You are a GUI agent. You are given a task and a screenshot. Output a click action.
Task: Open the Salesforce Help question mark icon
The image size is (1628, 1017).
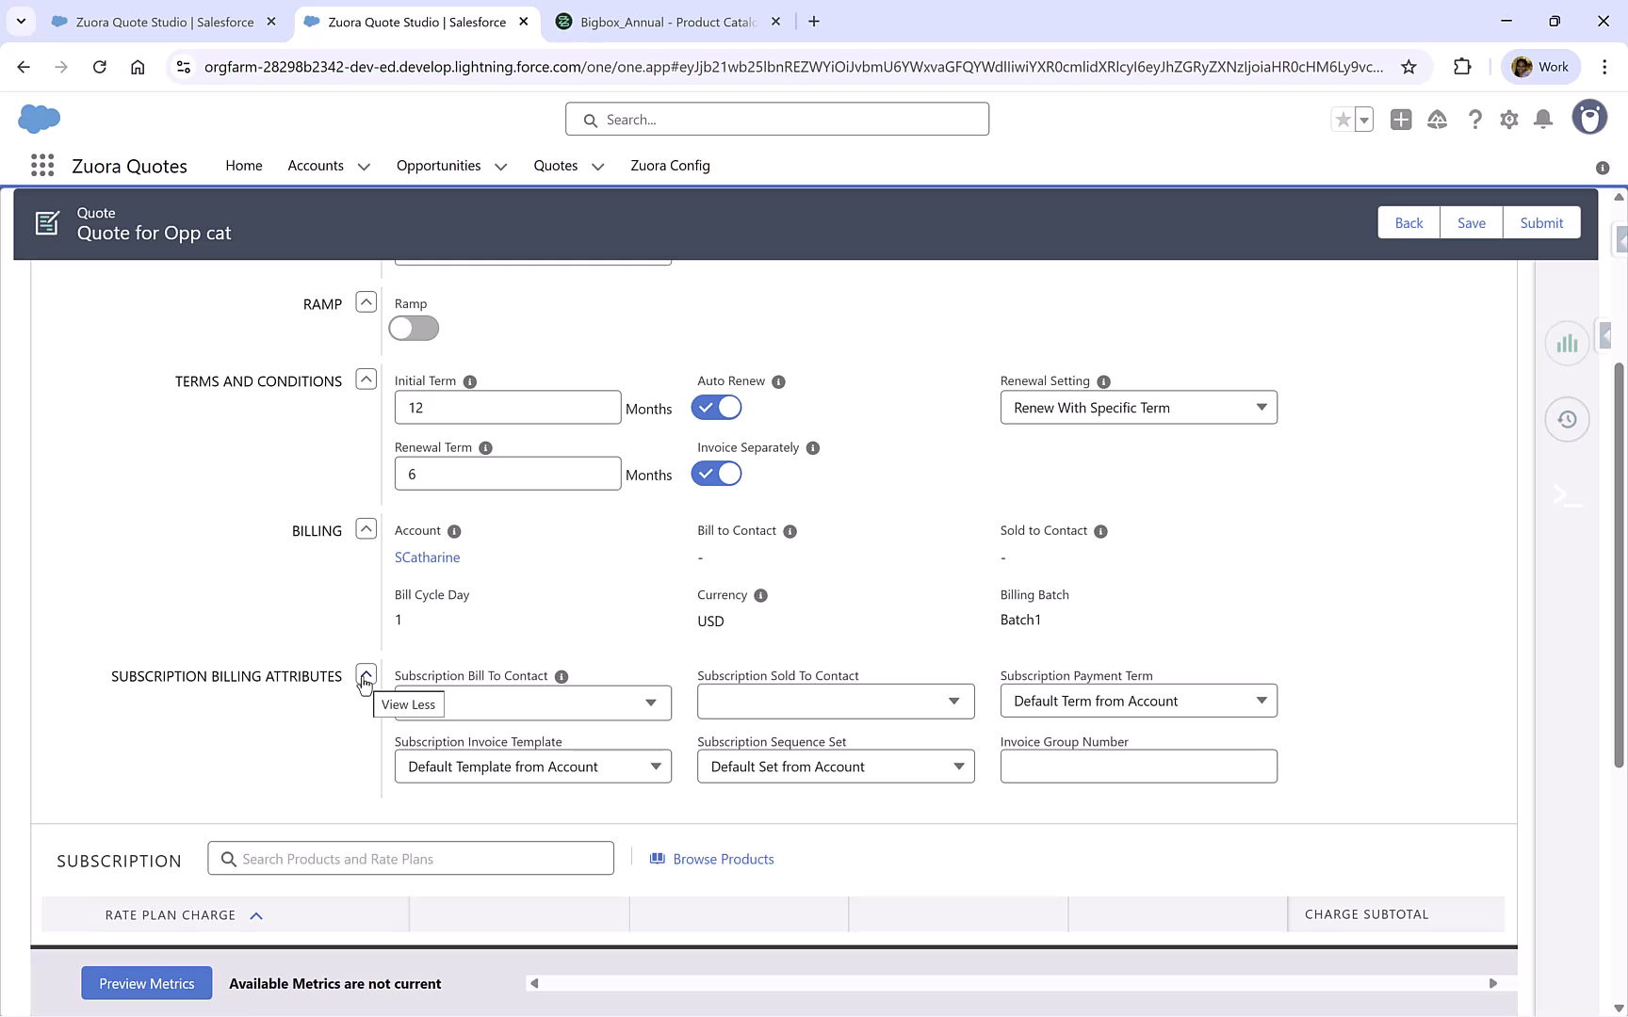tap(1475, 120)
